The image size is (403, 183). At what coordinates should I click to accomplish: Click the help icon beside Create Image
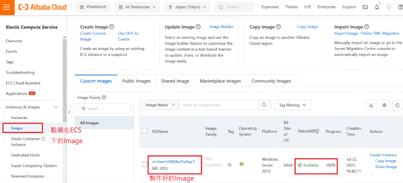(x=111, y=27)
